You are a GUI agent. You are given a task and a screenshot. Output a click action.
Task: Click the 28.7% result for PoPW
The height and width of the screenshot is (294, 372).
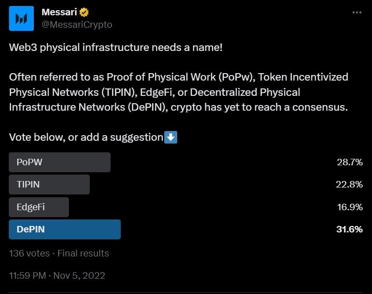click(x=349, y=163)
